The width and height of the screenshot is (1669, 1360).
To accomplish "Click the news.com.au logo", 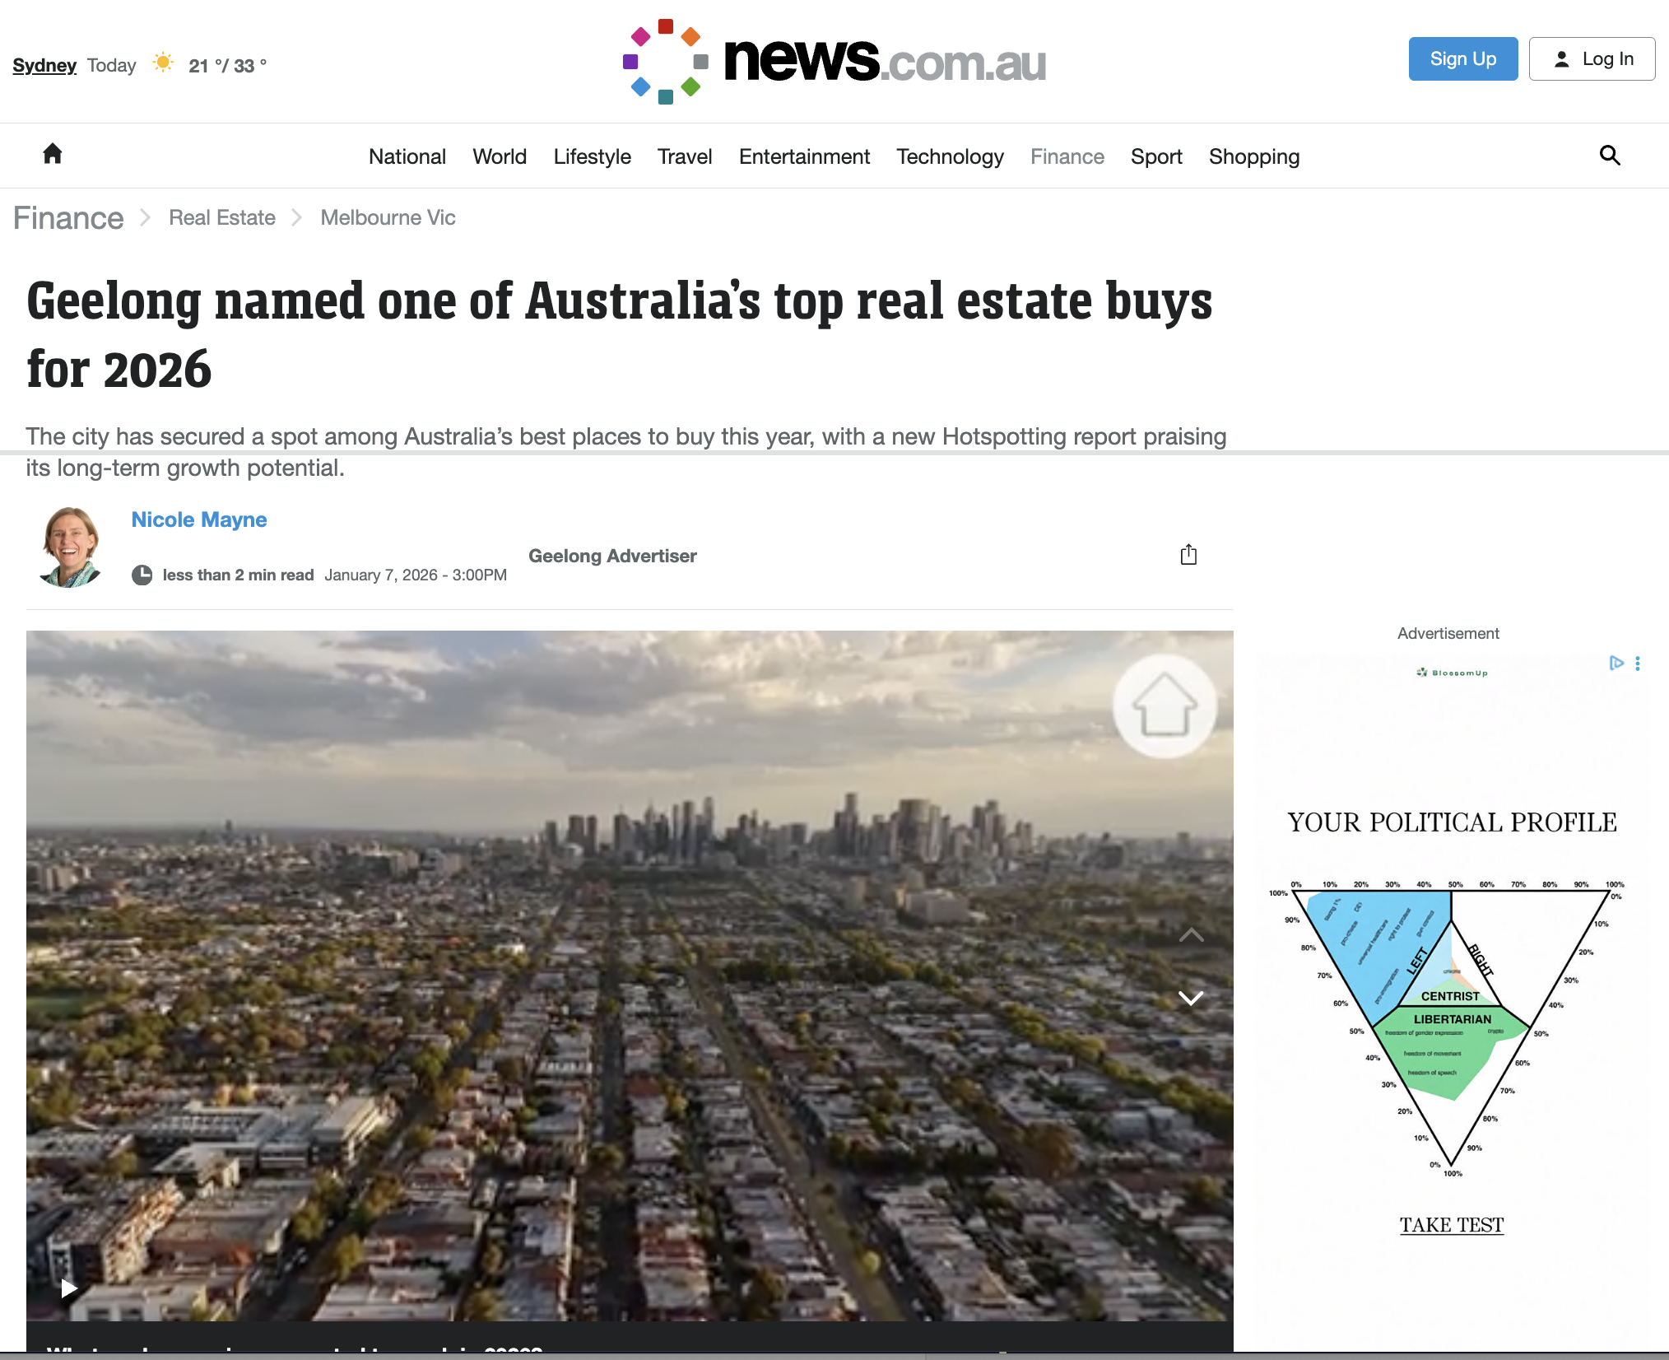I will tap(834, 61).
